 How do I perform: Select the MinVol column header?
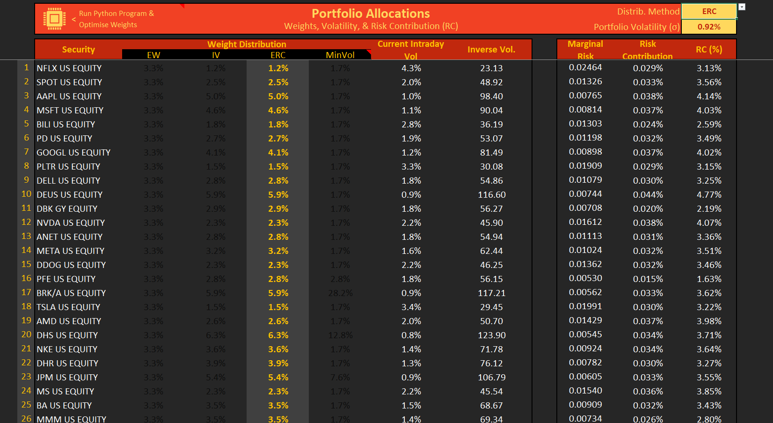(x=340, y=55)
